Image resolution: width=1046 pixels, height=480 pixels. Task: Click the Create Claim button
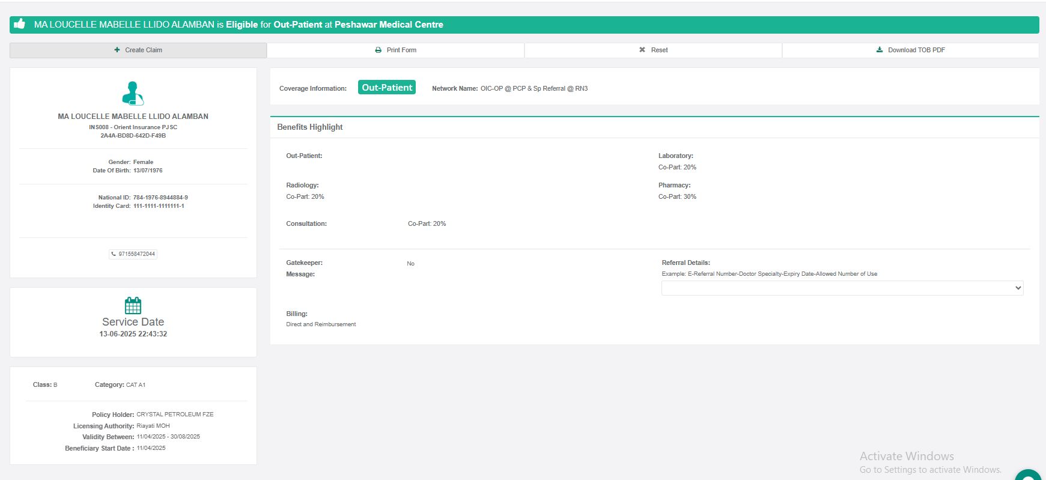[138, 50]
